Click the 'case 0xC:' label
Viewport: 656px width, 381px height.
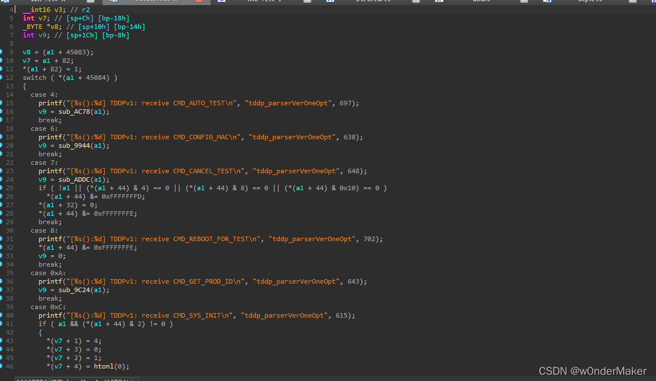click(48, 307)
